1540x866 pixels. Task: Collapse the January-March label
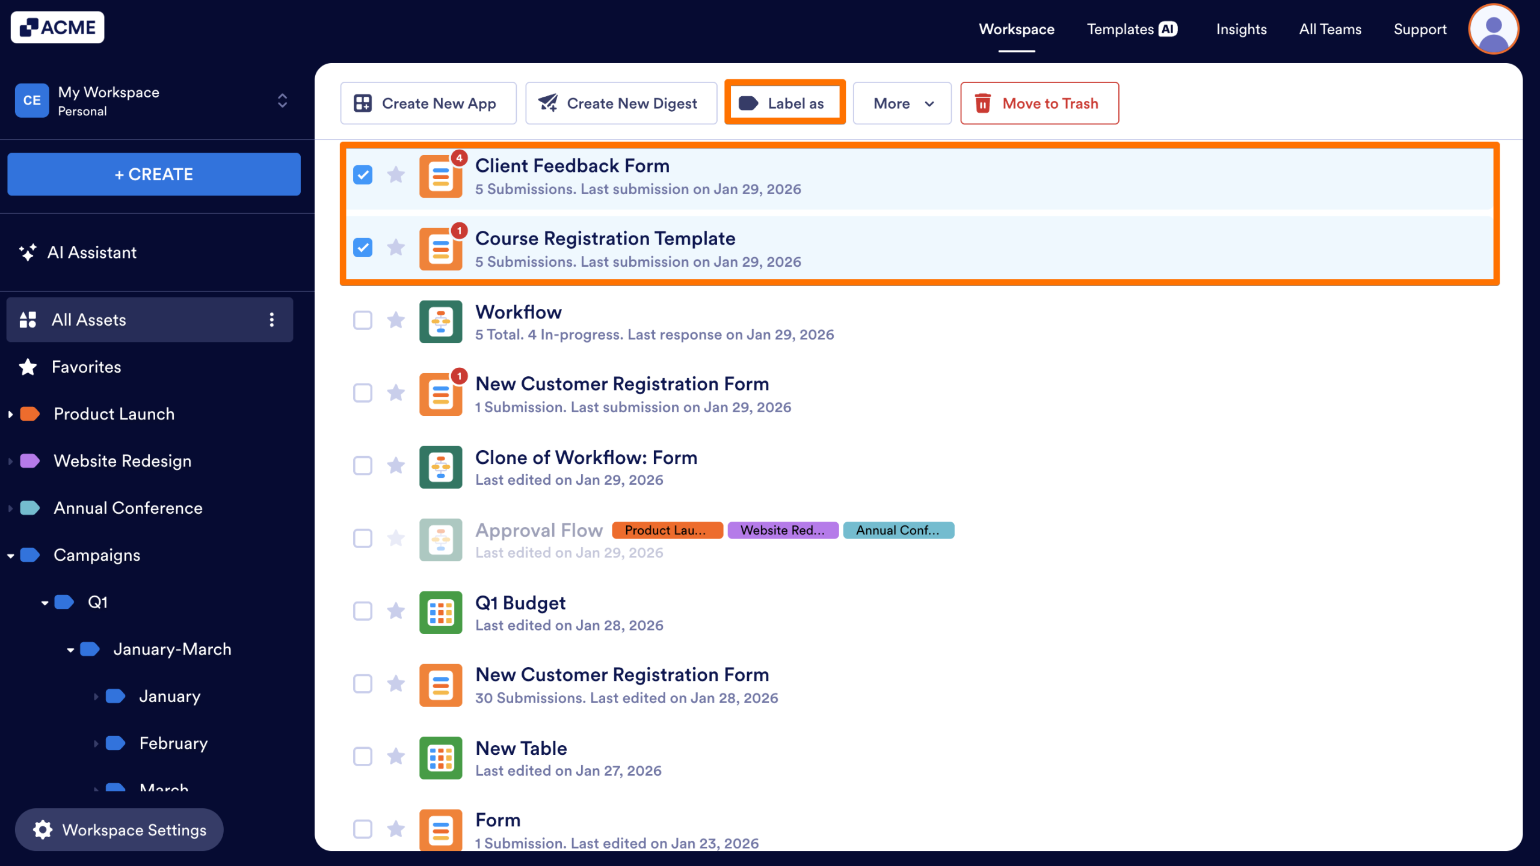[x=70, y=650]
